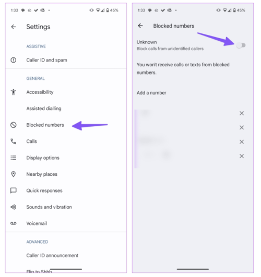Tap the Voicemail tape icon
261x277 pixels.
coord(14,223)
